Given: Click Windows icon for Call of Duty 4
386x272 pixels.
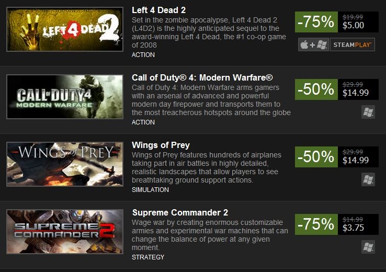Looking at the screenshot, I should [x=368, y=112].
